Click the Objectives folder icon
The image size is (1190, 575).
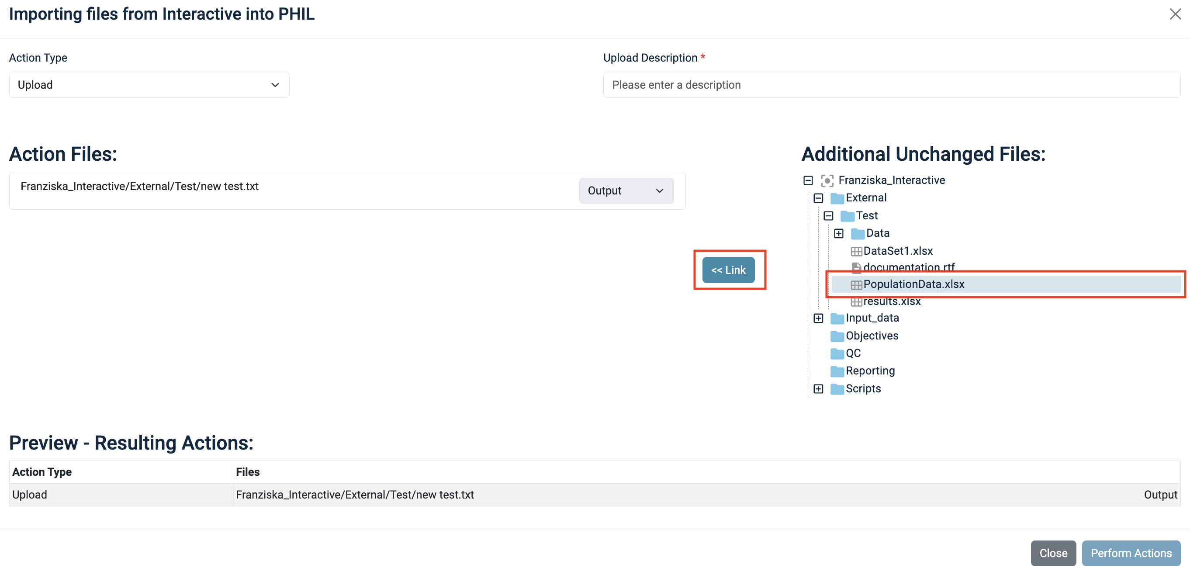pos(837,336)
